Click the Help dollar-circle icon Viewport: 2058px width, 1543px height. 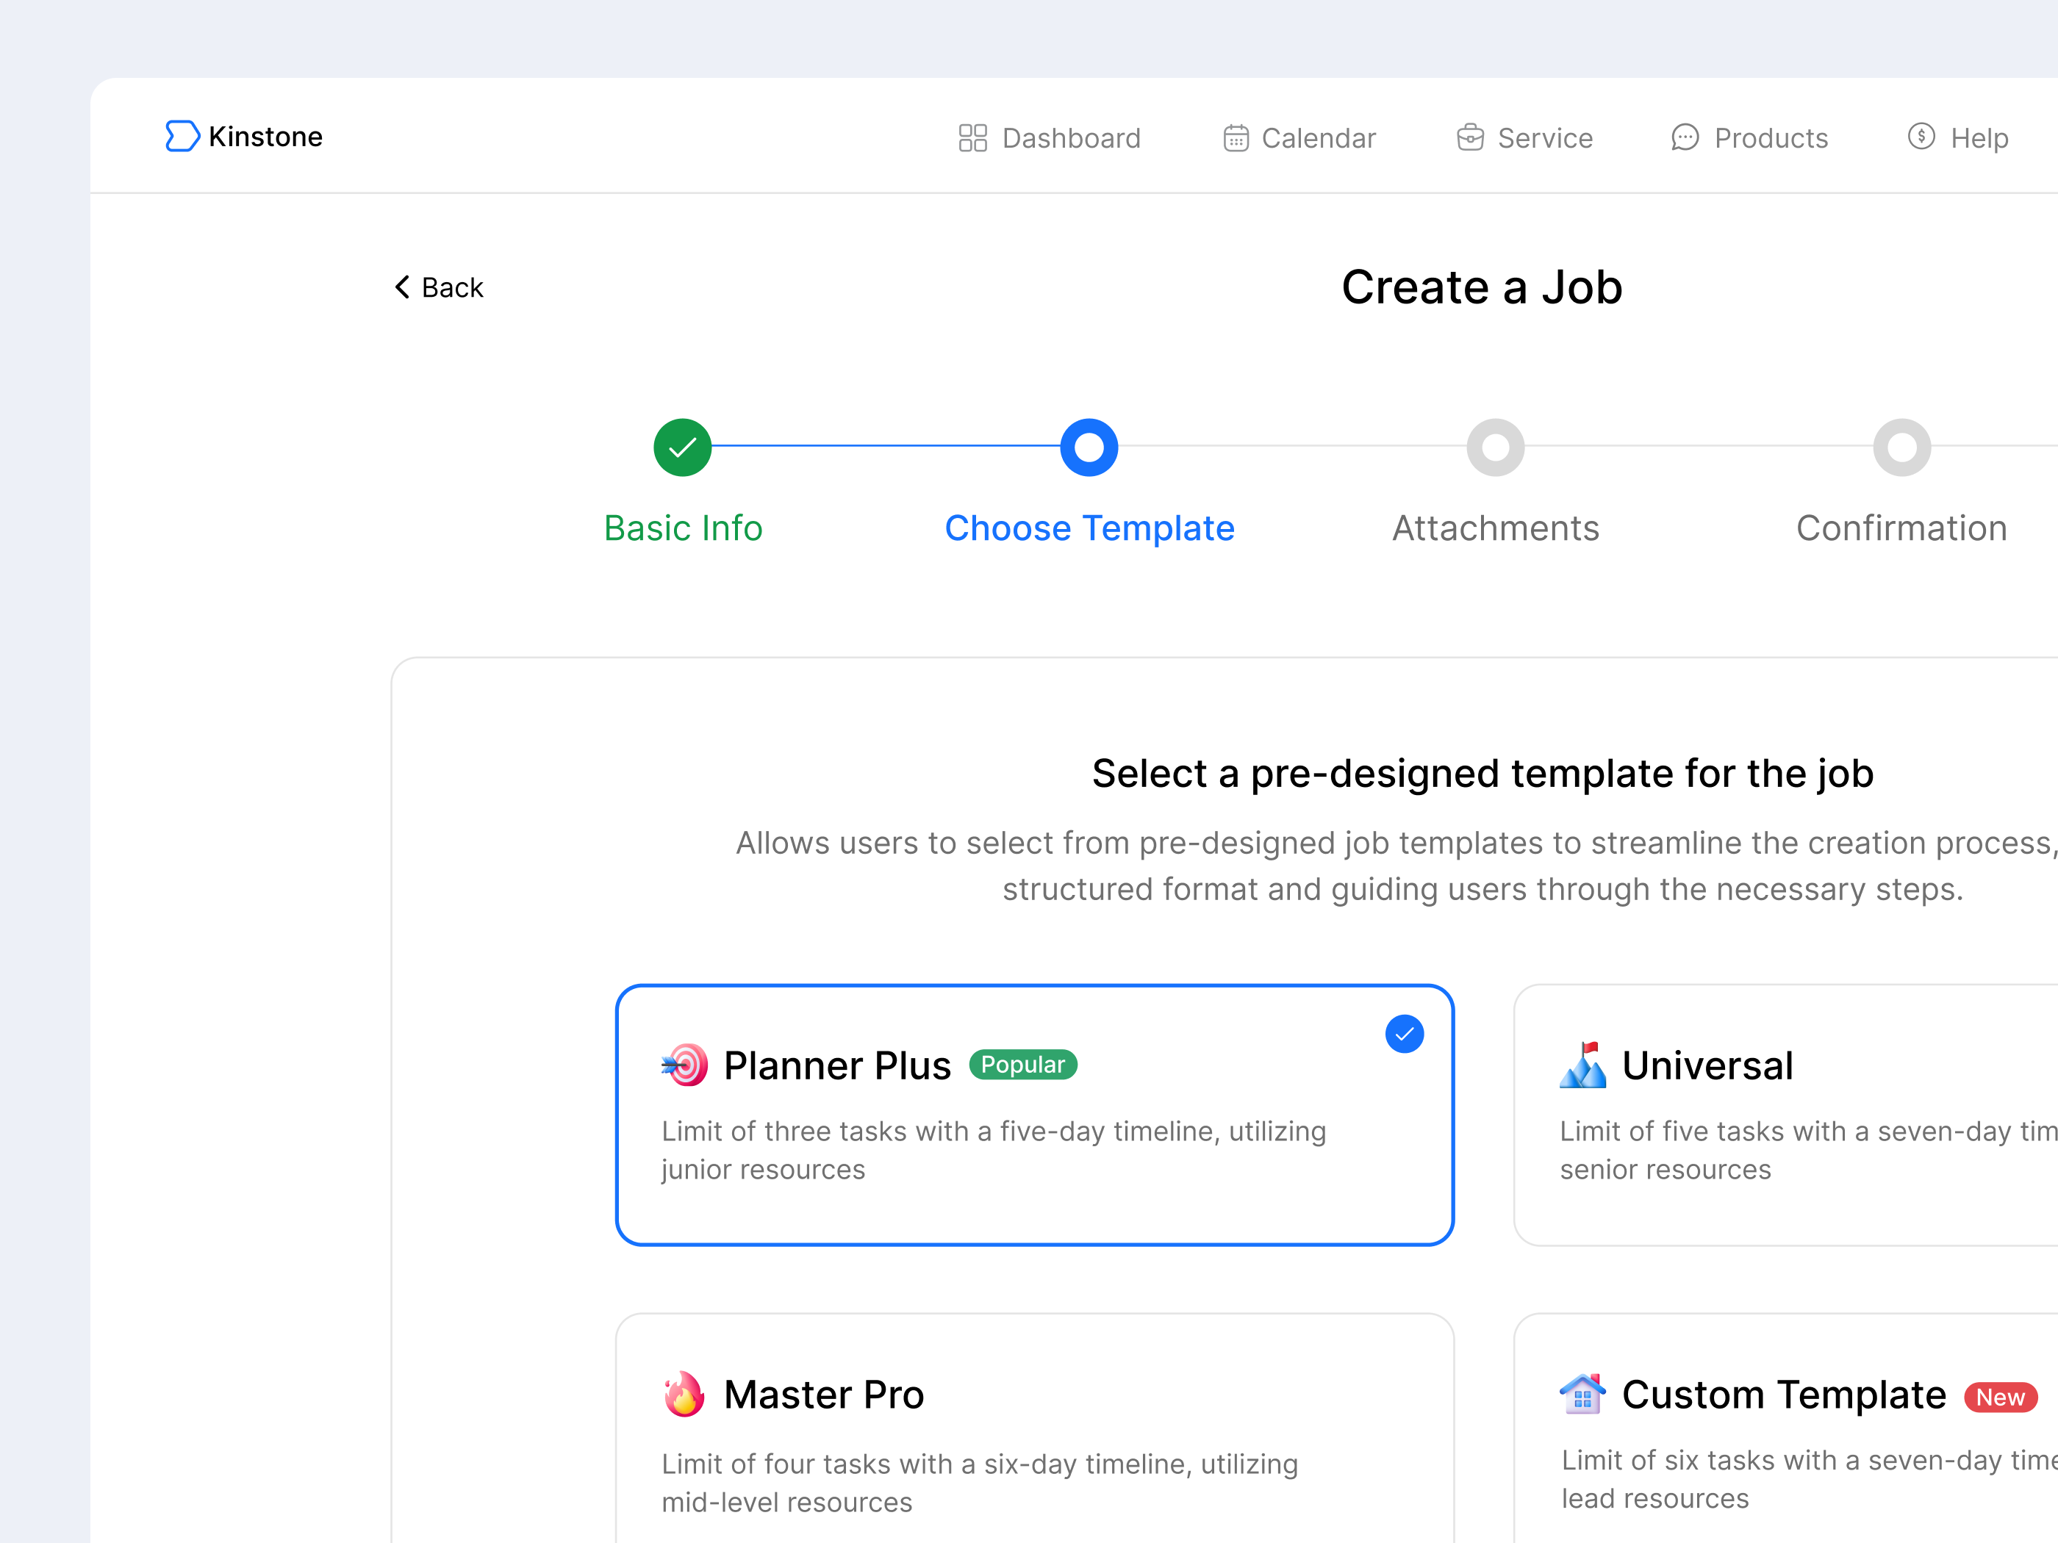[x=1921, y=137]
